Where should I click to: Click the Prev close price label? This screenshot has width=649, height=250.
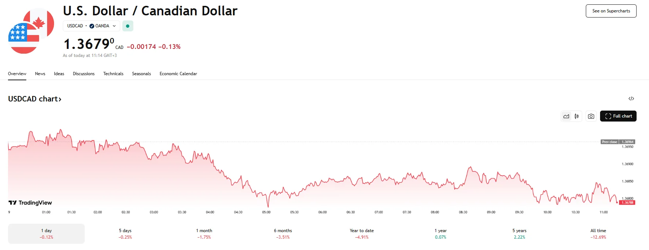610,142
